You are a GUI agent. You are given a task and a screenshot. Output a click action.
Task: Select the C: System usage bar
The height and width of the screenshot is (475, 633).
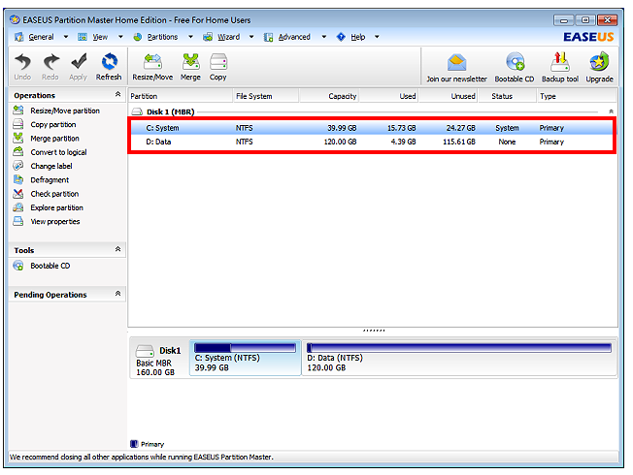[245, 348]
